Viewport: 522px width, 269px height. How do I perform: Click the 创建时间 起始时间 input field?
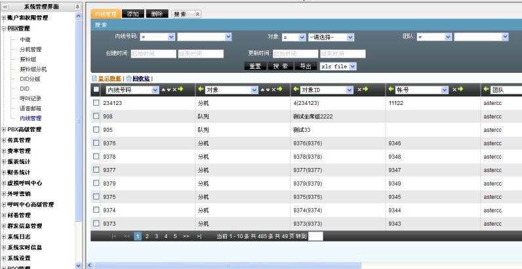pyautogui.click(x=153, y=54)
